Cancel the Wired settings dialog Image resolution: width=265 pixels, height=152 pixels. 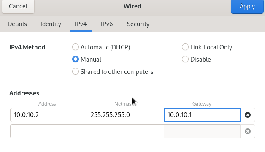(x=18, y=6)
